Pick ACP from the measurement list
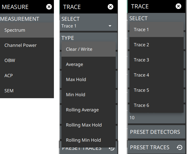Image resolution: width=187 pixels, height=154 pixels. click(27, 75)
